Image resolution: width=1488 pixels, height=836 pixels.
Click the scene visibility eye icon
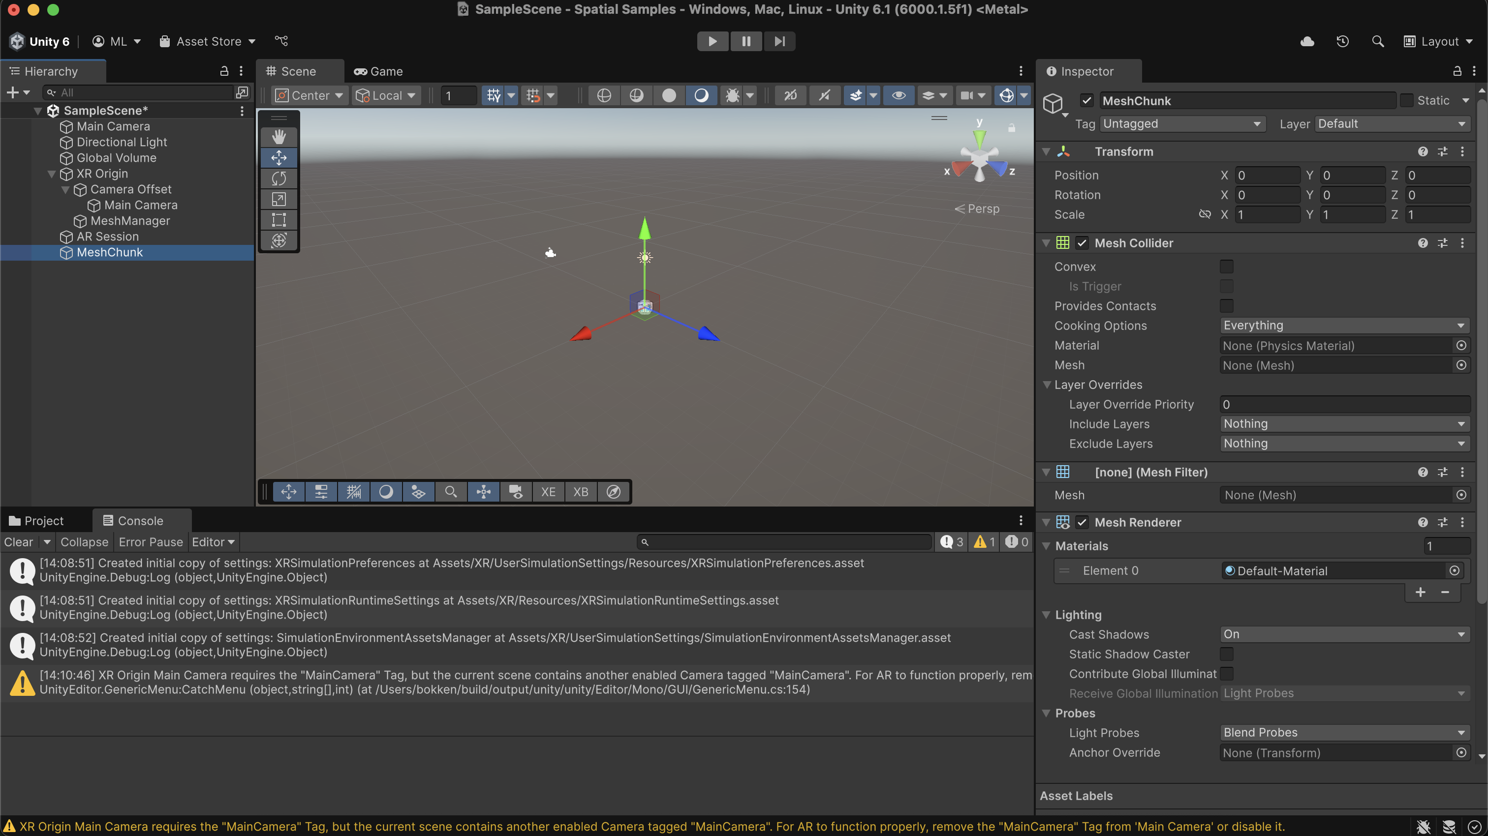coord(898,95)
